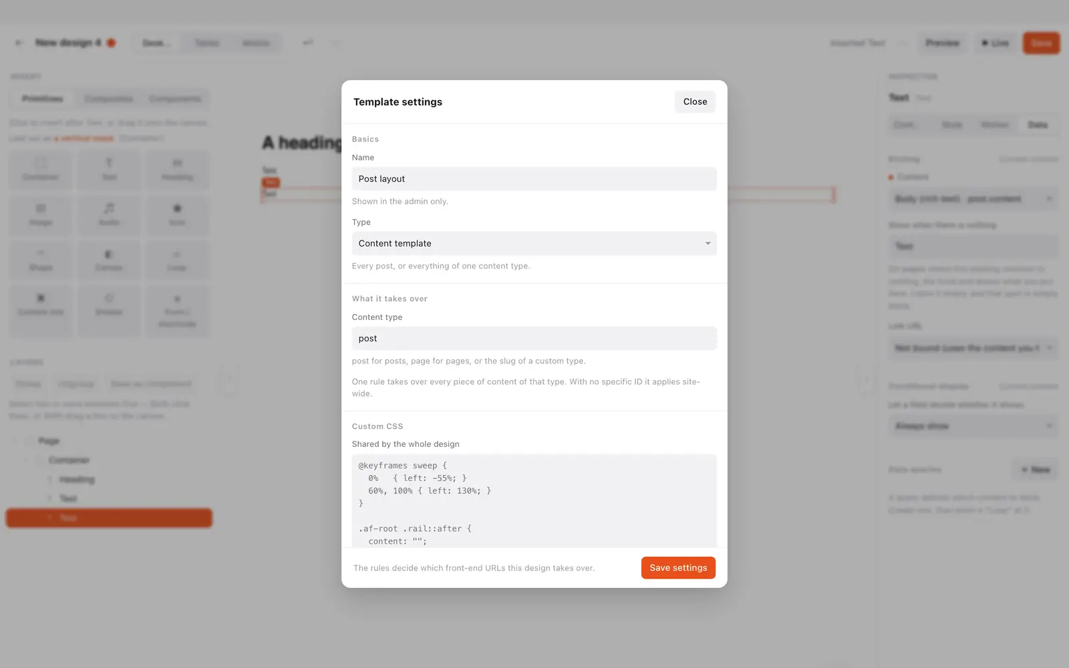Viewport: 1069px width, 668px height.
Task: Close the Template settings dialog
Action: (695, 102)
